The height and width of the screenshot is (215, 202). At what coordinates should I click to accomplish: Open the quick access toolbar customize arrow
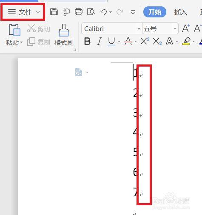(133, 12)
